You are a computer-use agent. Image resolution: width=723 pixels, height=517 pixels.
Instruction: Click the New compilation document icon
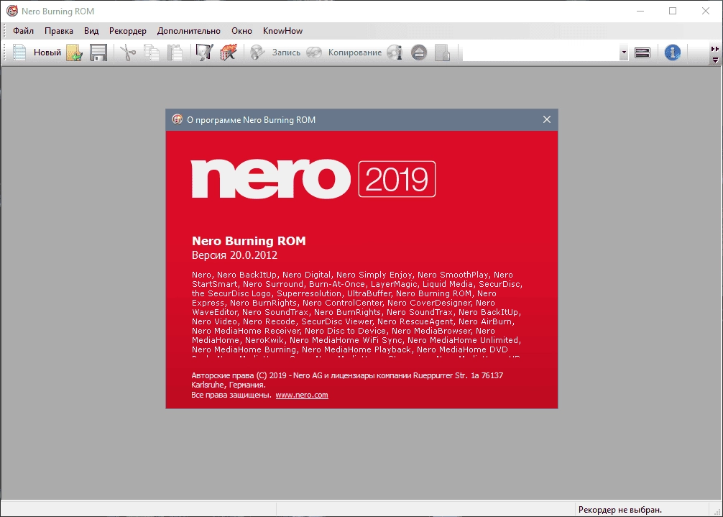pos(19,52)
